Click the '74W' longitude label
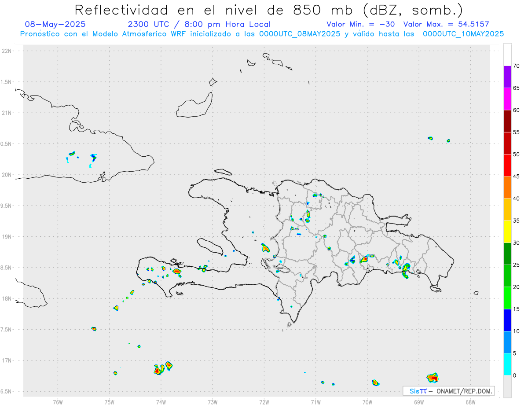528x408 pixels. (x=161, y=402)
